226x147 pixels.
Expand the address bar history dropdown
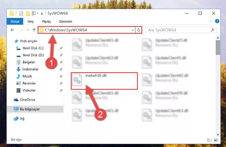(133, 30)
